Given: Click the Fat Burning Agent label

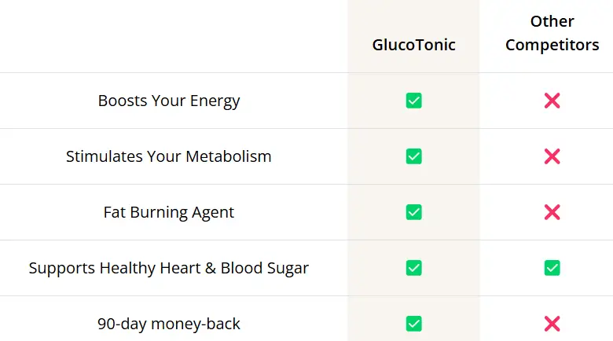Looking at the screenshot, I should pyautogui.click(x=168, y=212).
